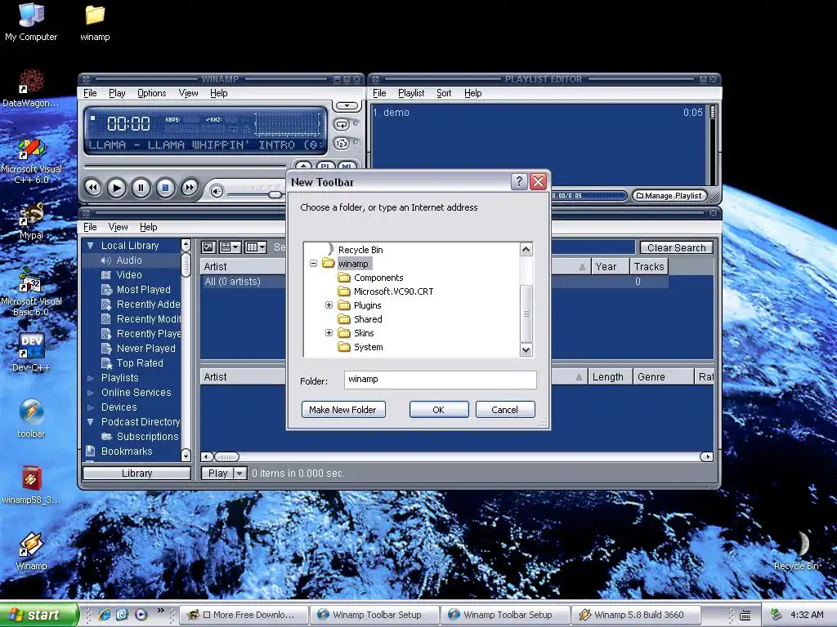Stop playback in Winamp player
Image resolution: width=837 pixels, height=627 pixels.
coord(165,188)
